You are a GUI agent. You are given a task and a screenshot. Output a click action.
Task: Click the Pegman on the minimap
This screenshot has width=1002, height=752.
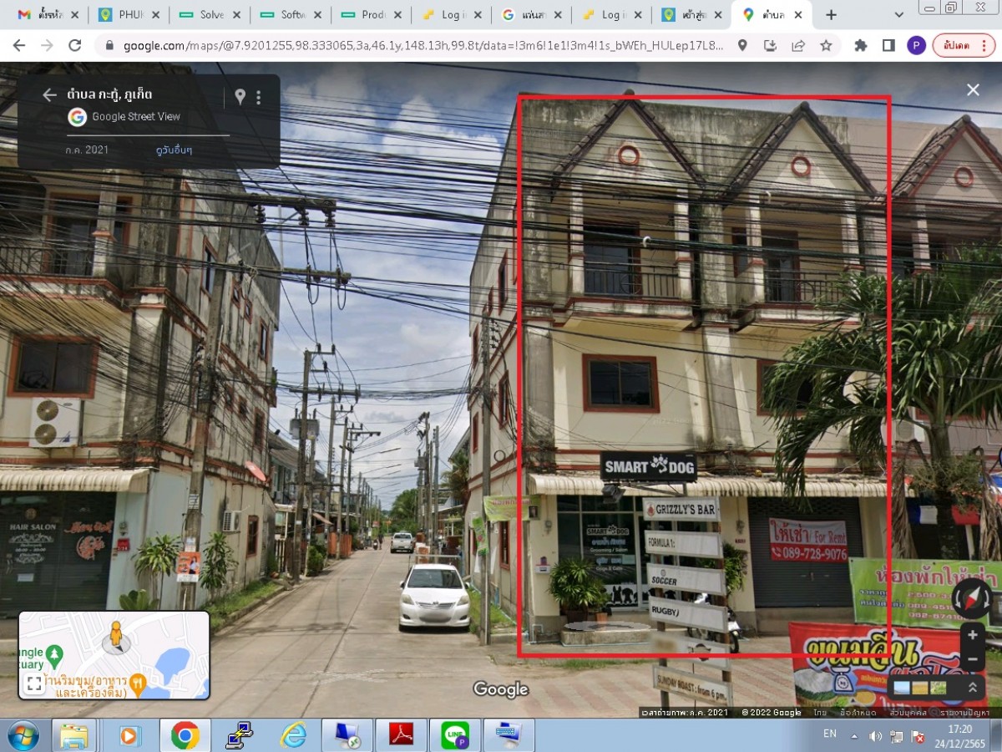[115, 637]
